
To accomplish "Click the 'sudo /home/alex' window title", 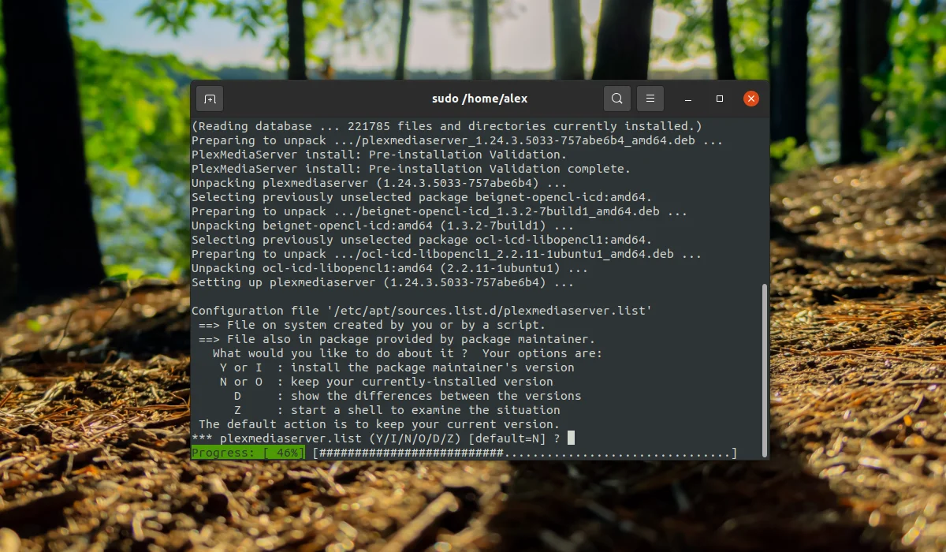I will point(479,99).
